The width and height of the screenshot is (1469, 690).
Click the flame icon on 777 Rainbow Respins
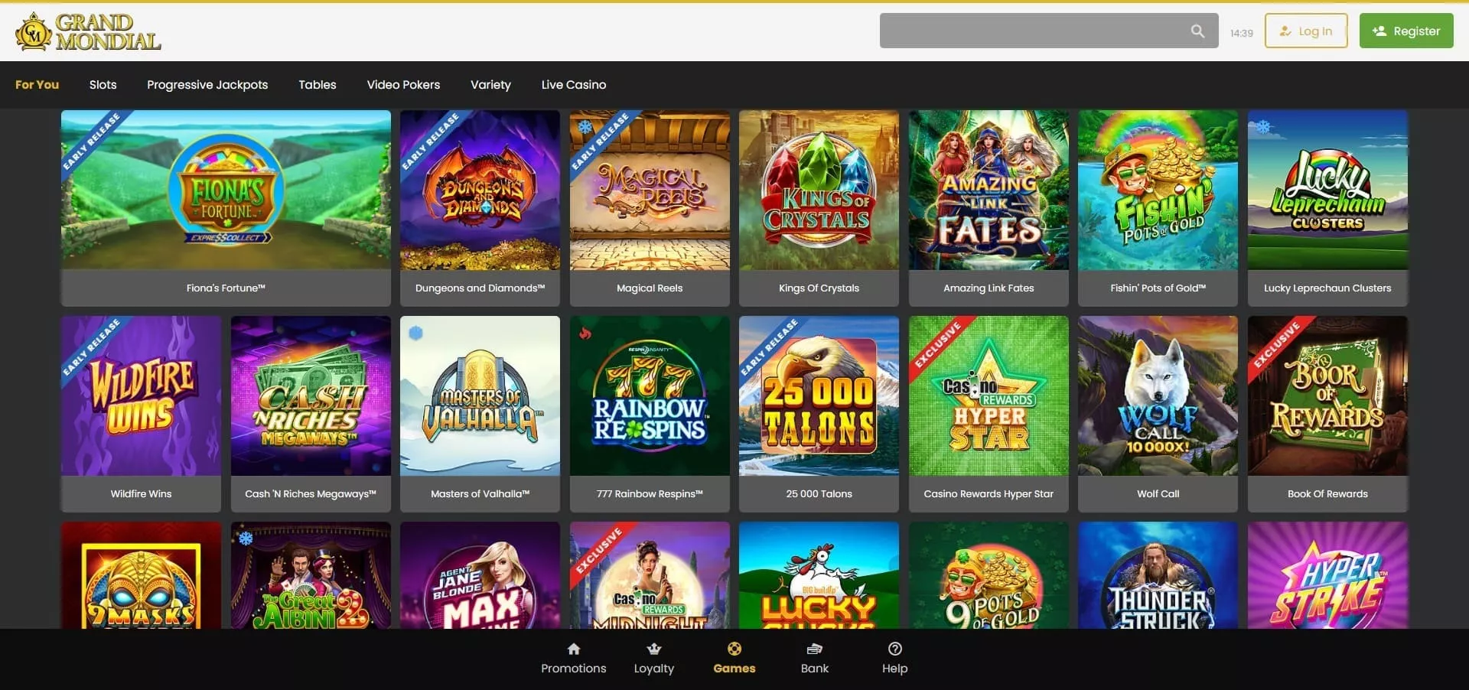tap(585, 333)
